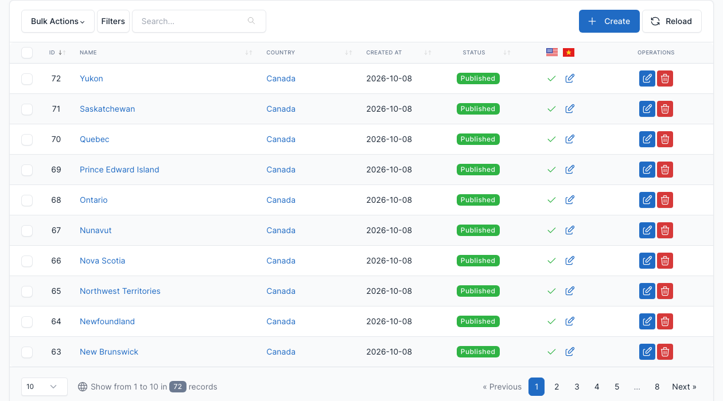Toggle the select-all checkbox in header
The height and width of the screenshot is (401, 723).
tap(27, 53)
